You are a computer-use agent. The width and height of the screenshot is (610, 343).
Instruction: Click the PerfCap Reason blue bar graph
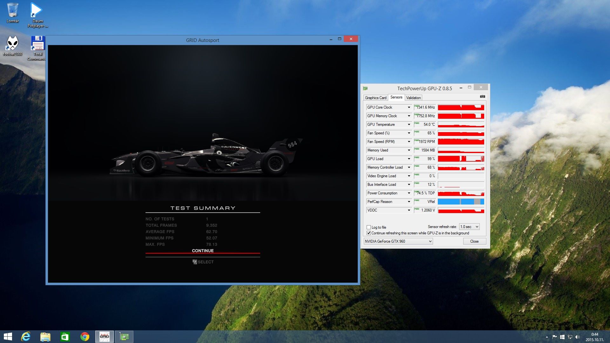[461, 202]
